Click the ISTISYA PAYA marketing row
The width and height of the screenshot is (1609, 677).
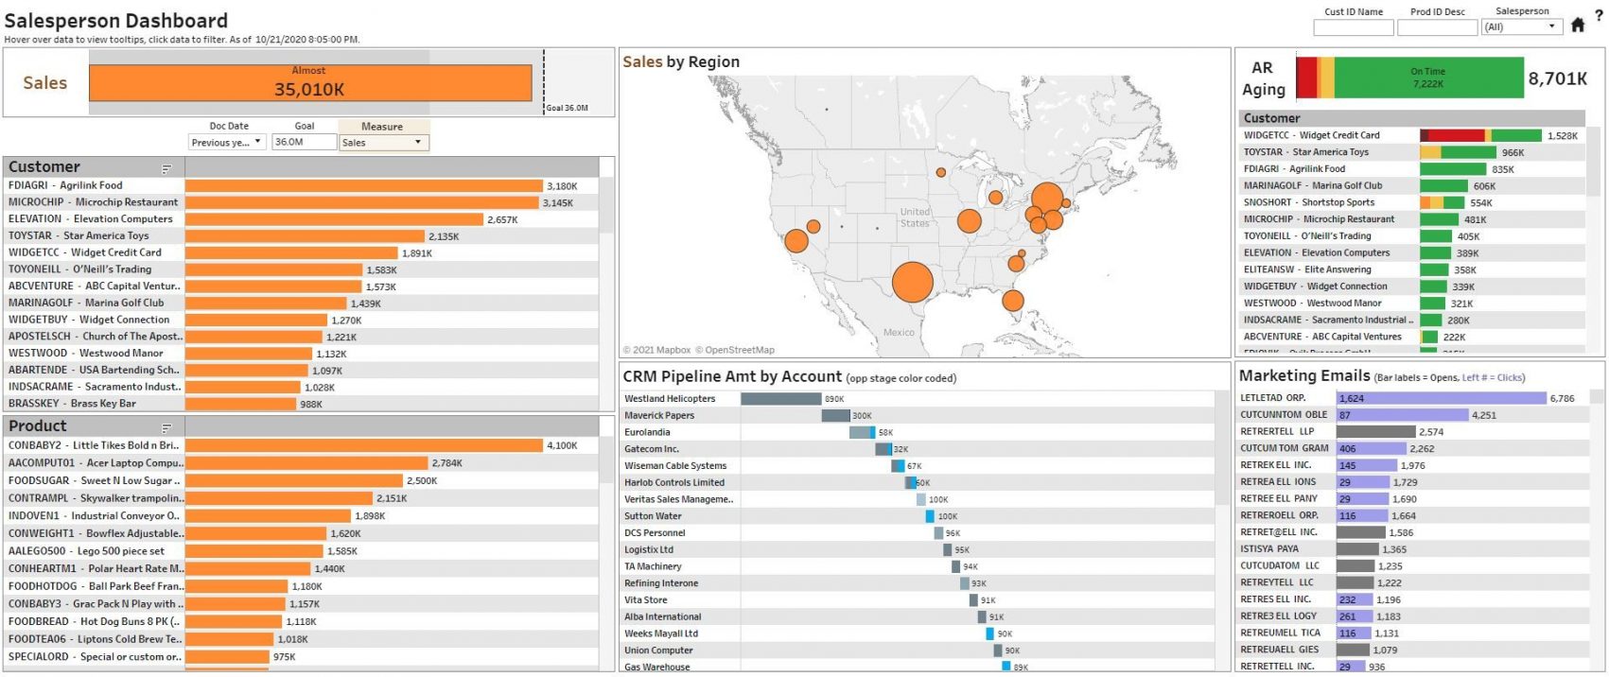click(x=1413, y=549)
